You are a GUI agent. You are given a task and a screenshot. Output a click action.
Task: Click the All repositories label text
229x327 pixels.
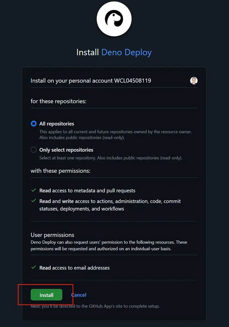click(x=57, y=124)
